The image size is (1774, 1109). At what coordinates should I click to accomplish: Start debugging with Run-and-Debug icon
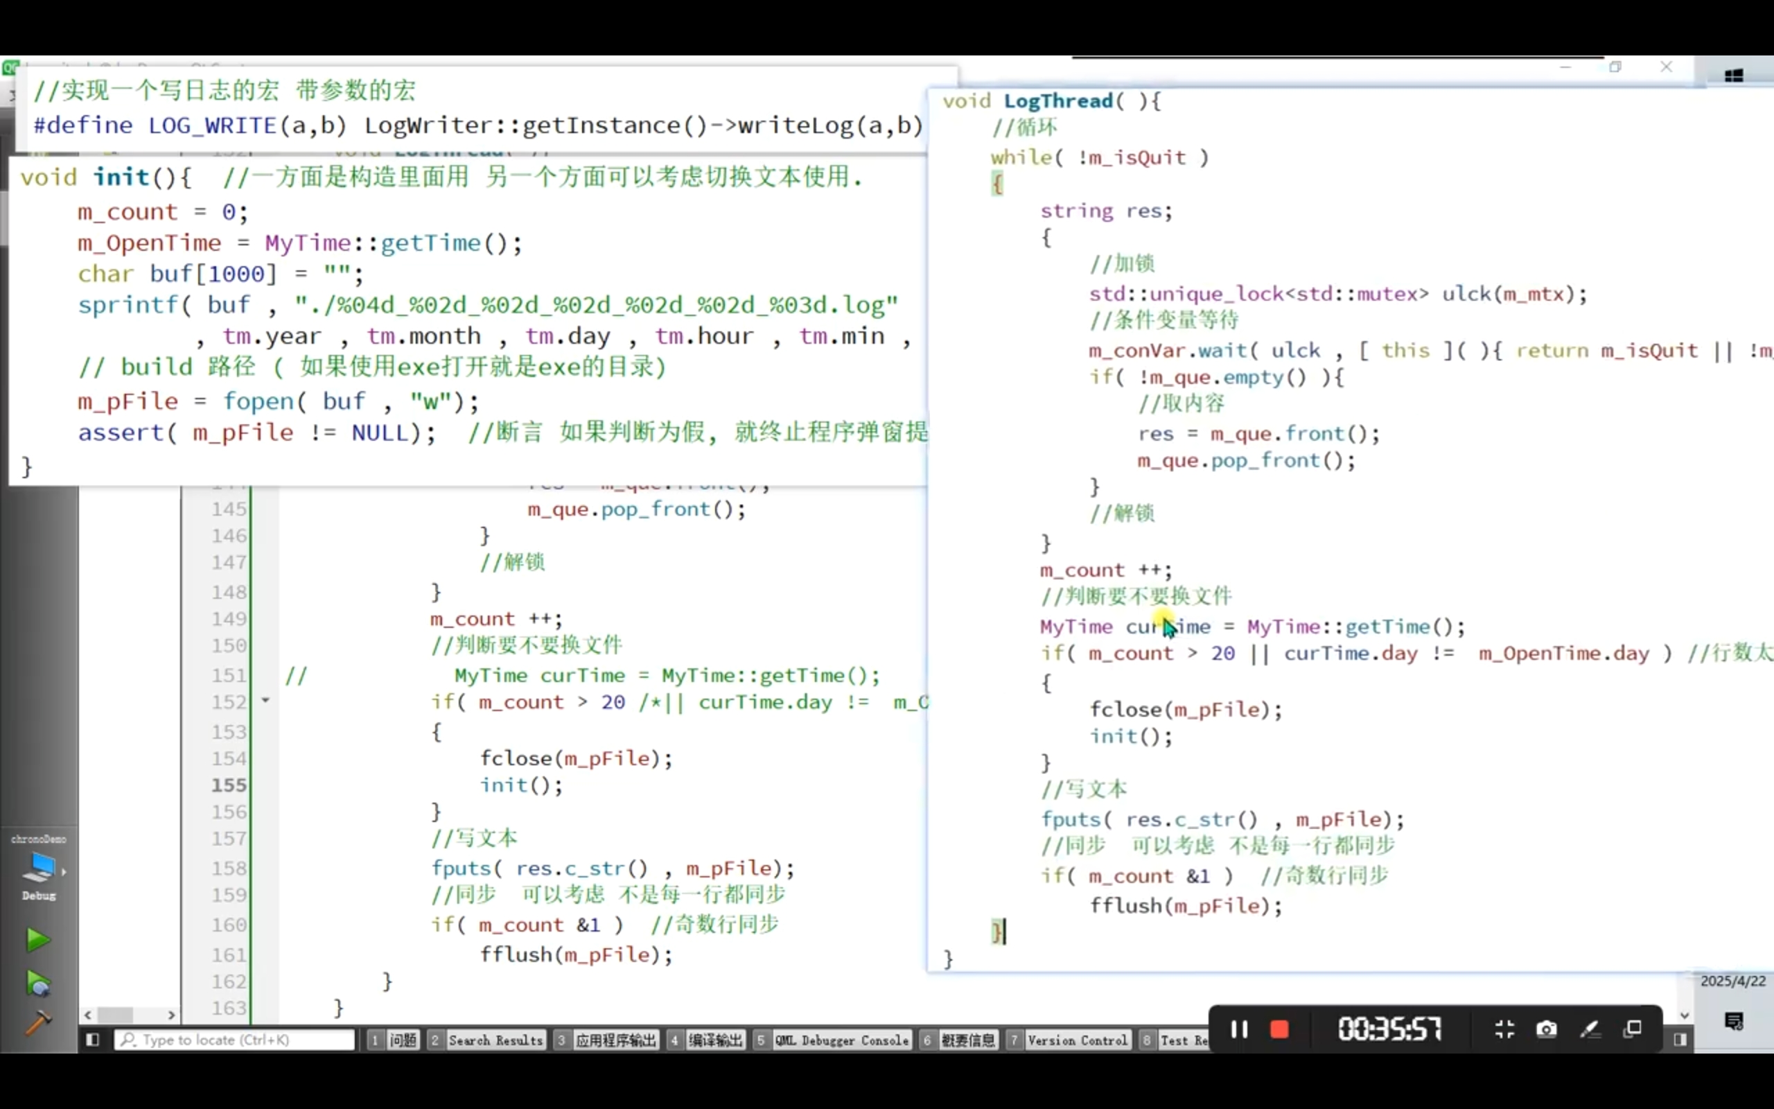tap(37, 984)
